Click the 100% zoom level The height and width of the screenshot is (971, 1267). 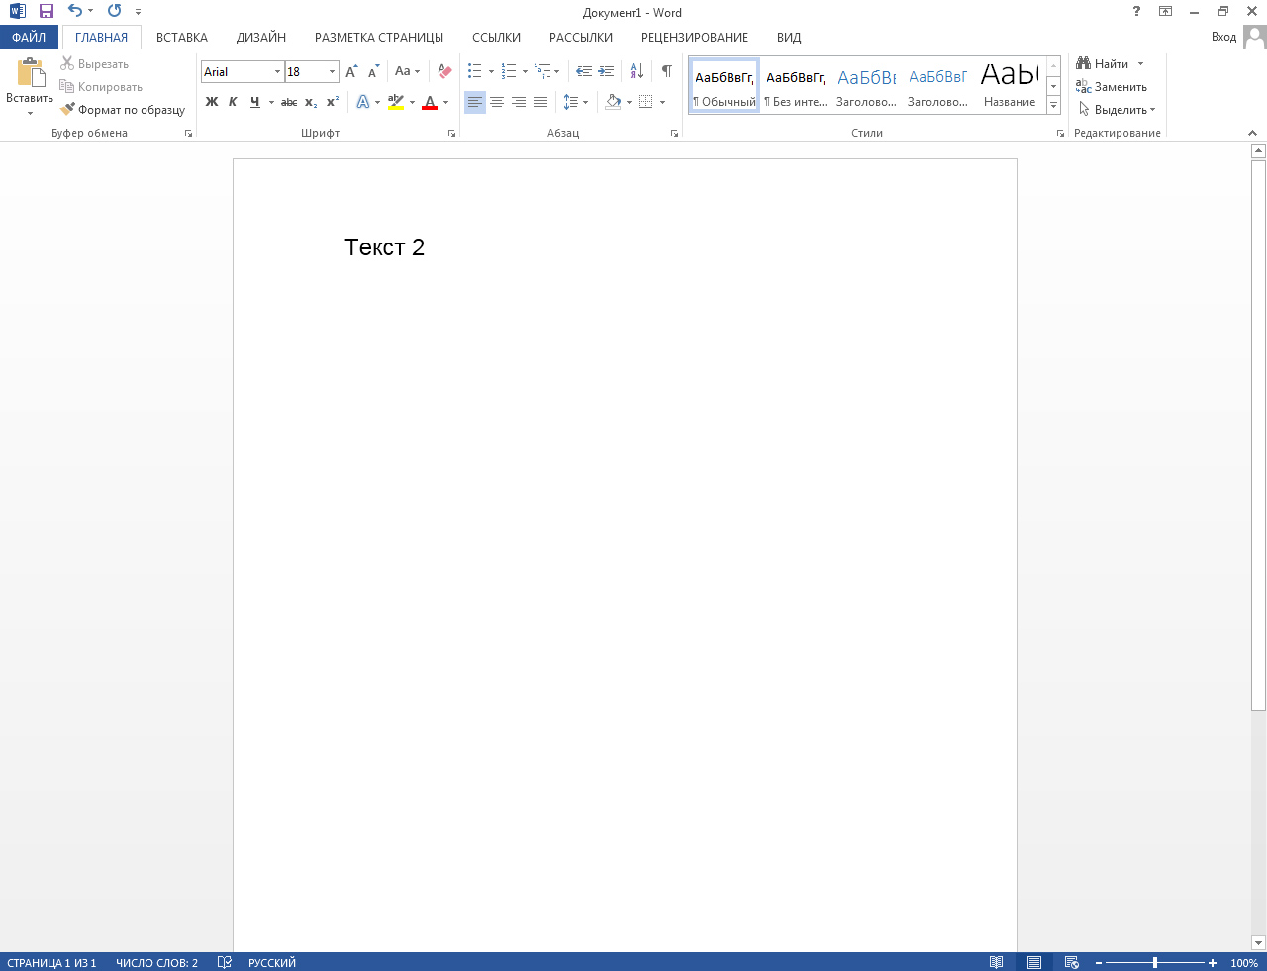click(x=1244, y=963)
